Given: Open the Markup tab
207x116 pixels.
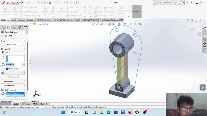Looking at the screenshot, I should click(22, 20).
